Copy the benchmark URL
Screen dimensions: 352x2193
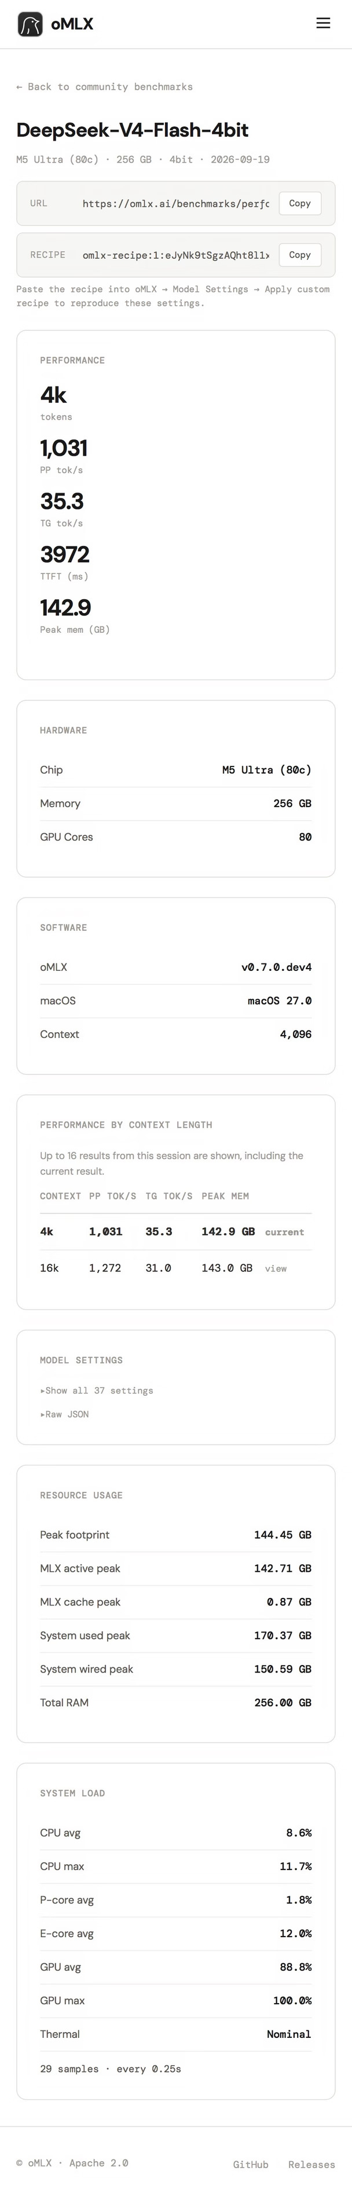(x=300, y=203)
